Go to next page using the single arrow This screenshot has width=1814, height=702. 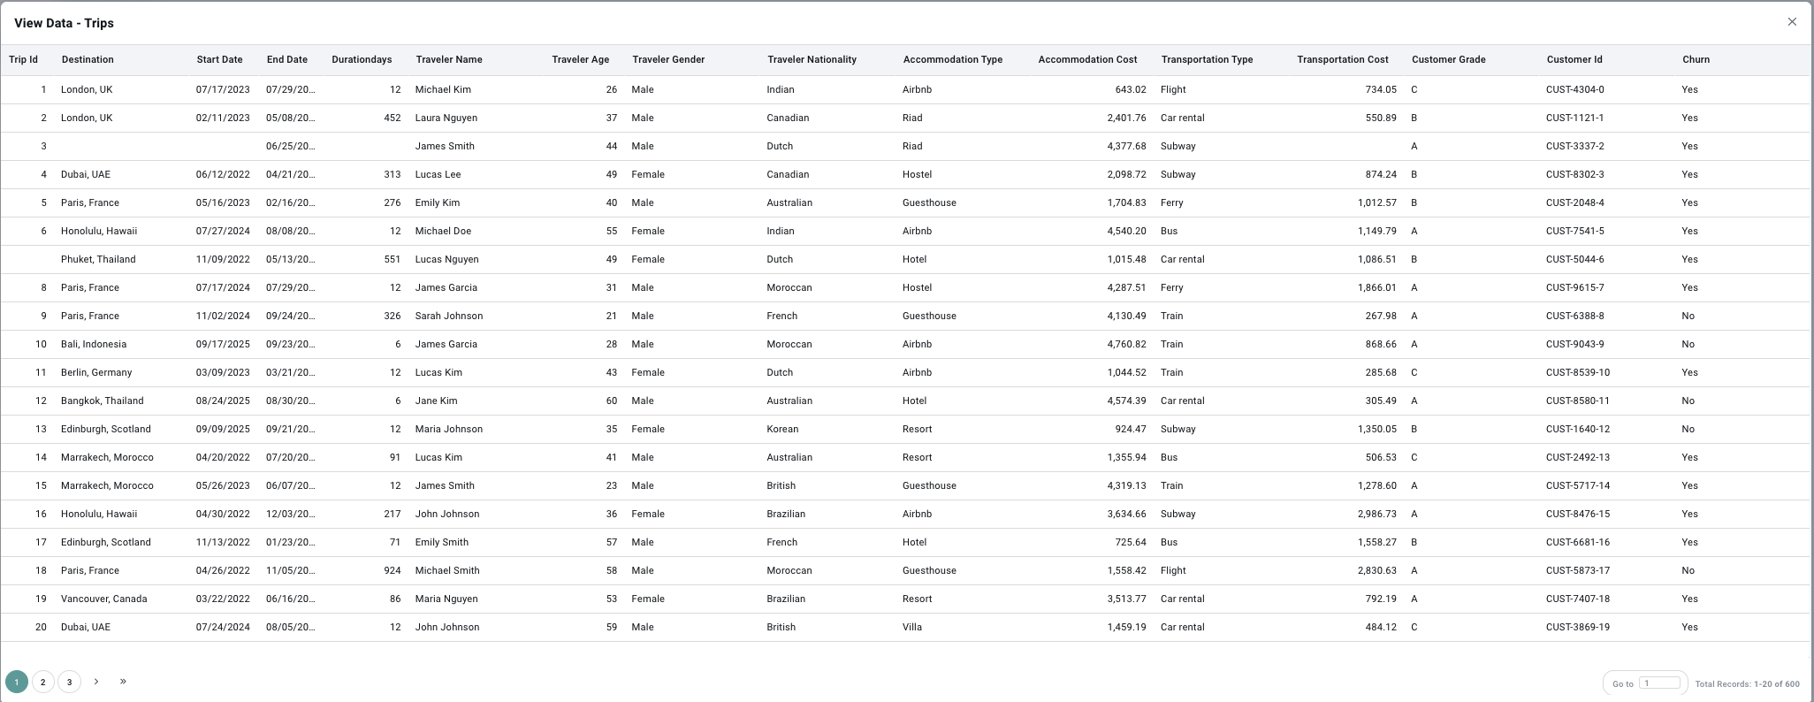(96, 682)
